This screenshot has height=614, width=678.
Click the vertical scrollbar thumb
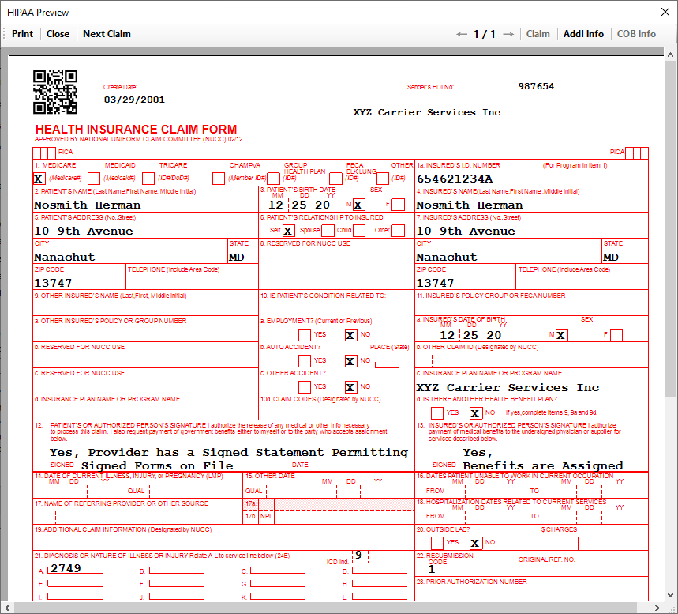(670, 228)
